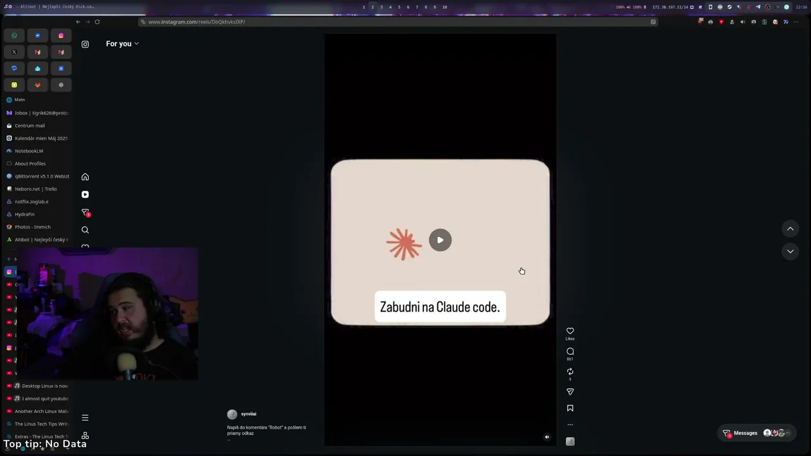811x456 pixels.
Task: Open the Instagram pinned tab
Action: point(61,35)
